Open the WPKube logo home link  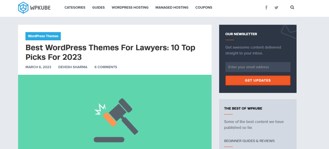click(34, 8)
